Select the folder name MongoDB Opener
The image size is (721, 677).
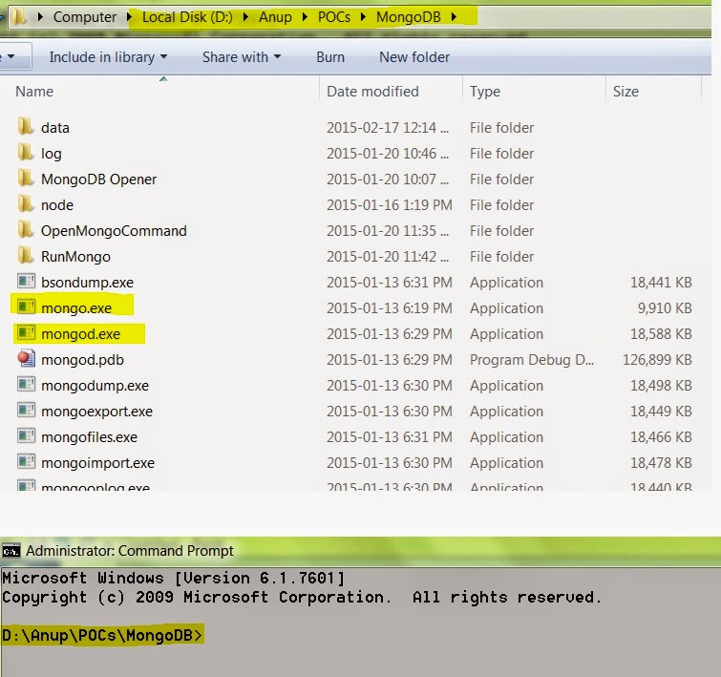pos(99,179)
